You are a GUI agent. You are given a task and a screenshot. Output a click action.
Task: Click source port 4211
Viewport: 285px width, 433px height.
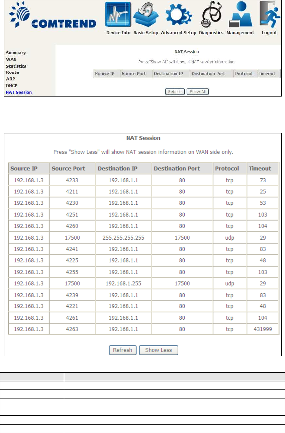click(x=72, y=192)
